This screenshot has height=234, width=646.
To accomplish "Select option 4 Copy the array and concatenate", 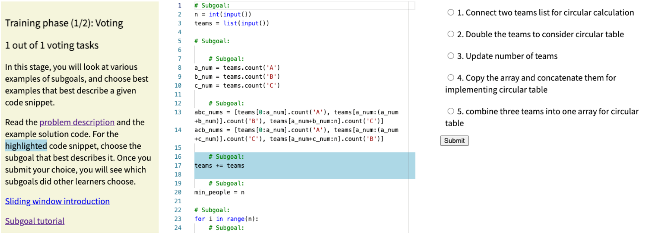I will coord(451,78).
